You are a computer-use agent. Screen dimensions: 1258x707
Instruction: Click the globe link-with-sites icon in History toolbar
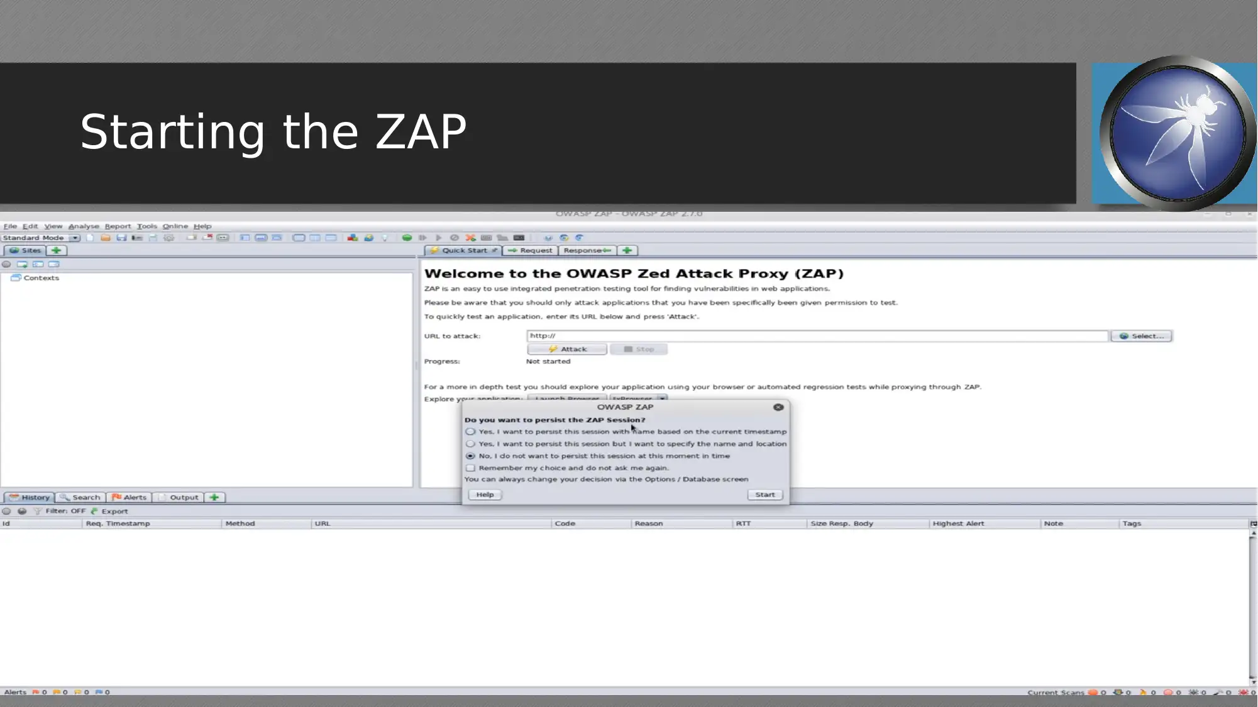pyautogui.click(x=22, y=511)
